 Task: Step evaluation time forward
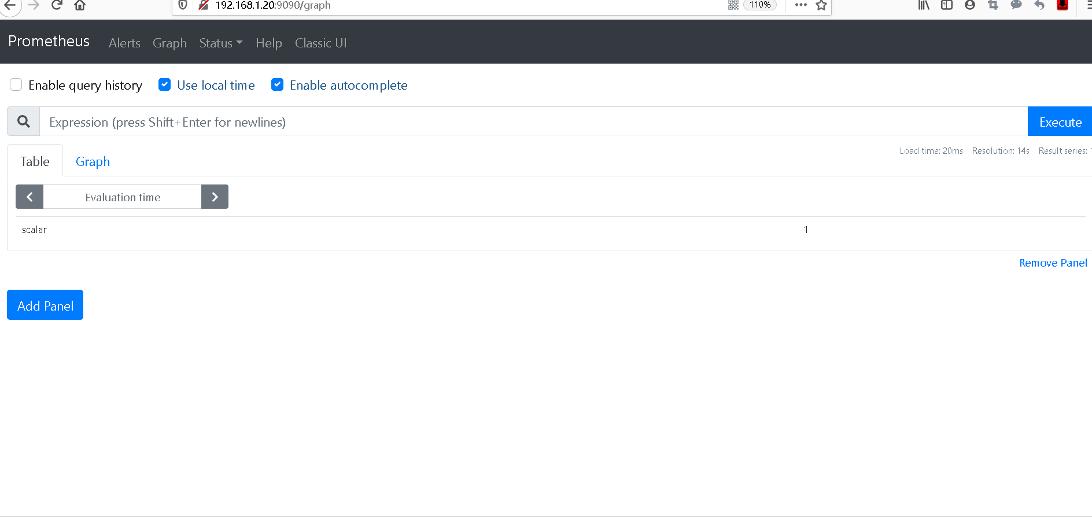click(215, 197)
